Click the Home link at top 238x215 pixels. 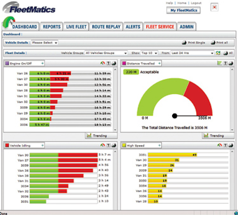(x=182, y=3)
